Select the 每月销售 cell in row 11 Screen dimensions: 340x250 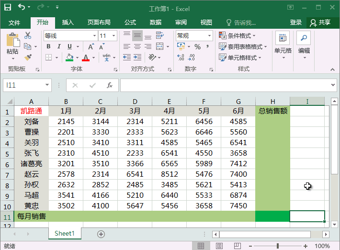[32, 216]
